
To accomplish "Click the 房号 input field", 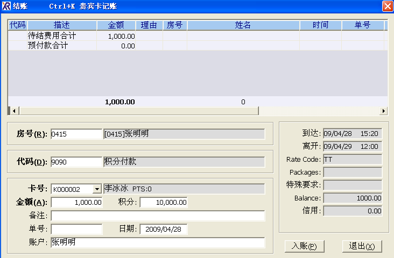I will click(x=76, y=134).
